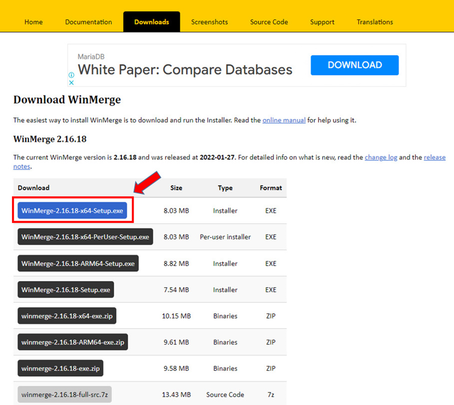Switch to the Screenshots tab
Viewport: 454px width, 405px height.
(x=209, y=22)
